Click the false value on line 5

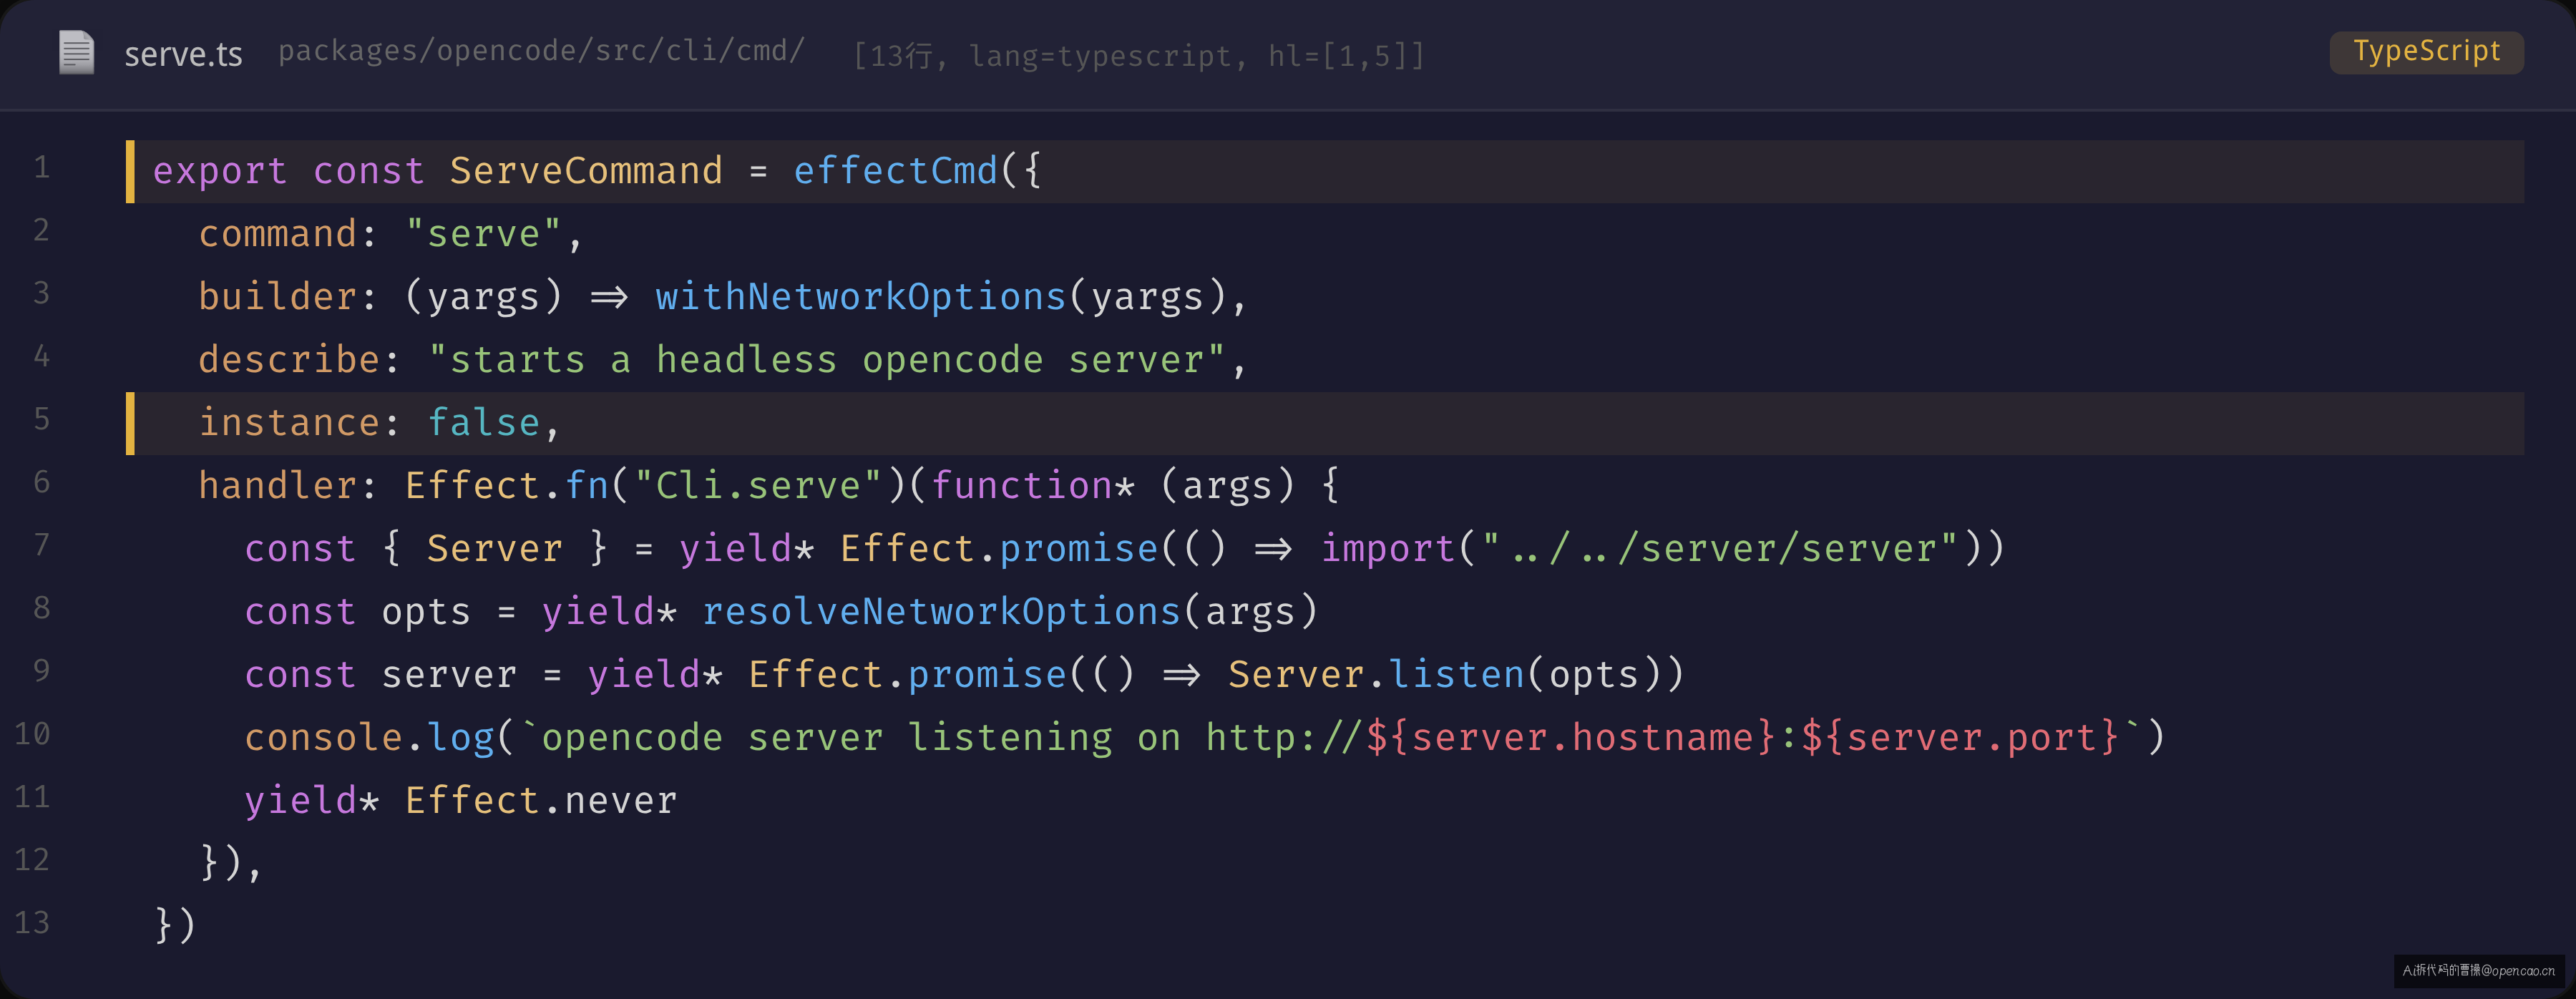click(x=484, y=423)
